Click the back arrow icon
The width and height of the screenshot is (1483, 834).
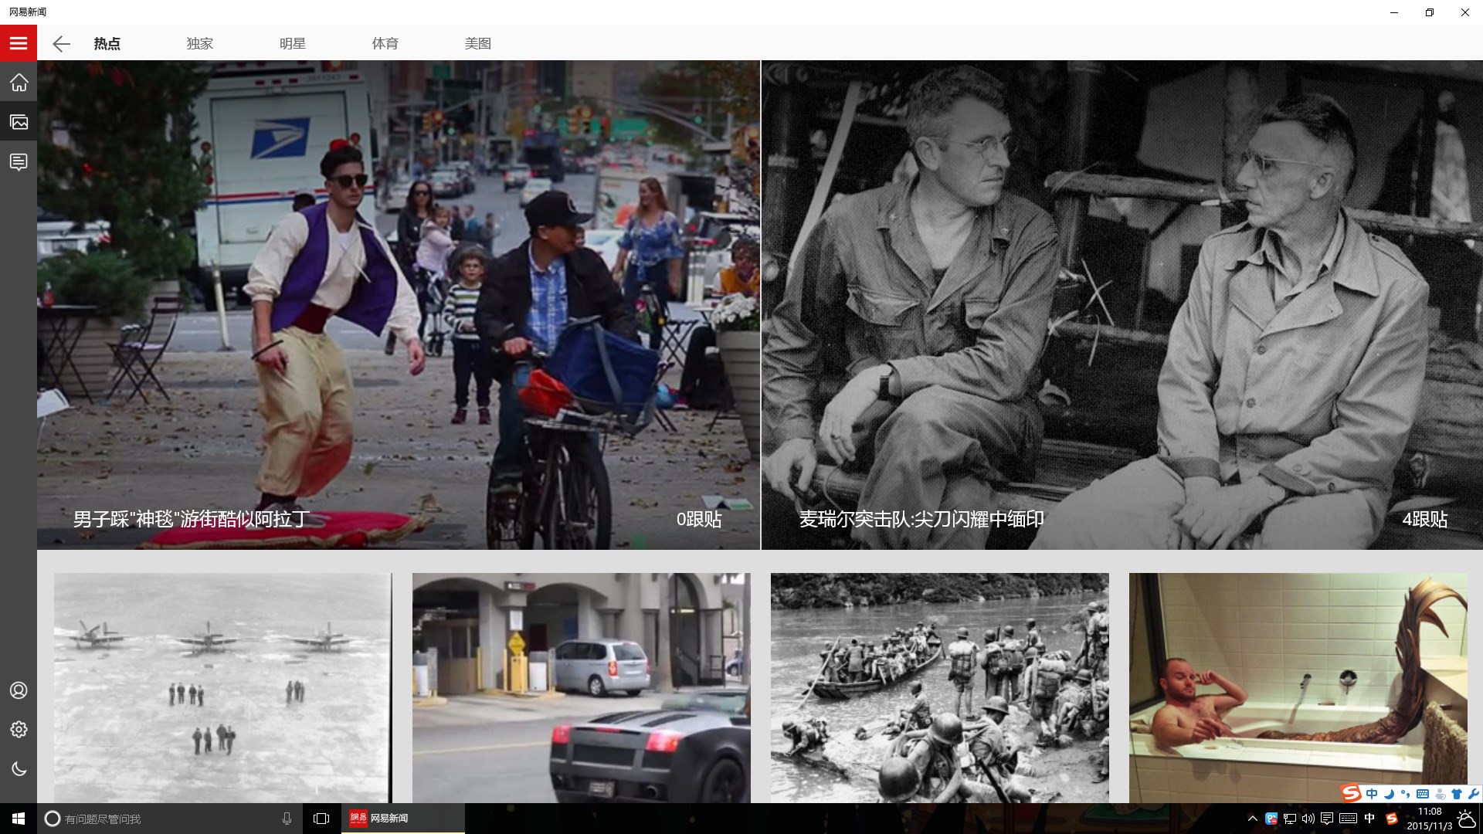click(61, 44)
